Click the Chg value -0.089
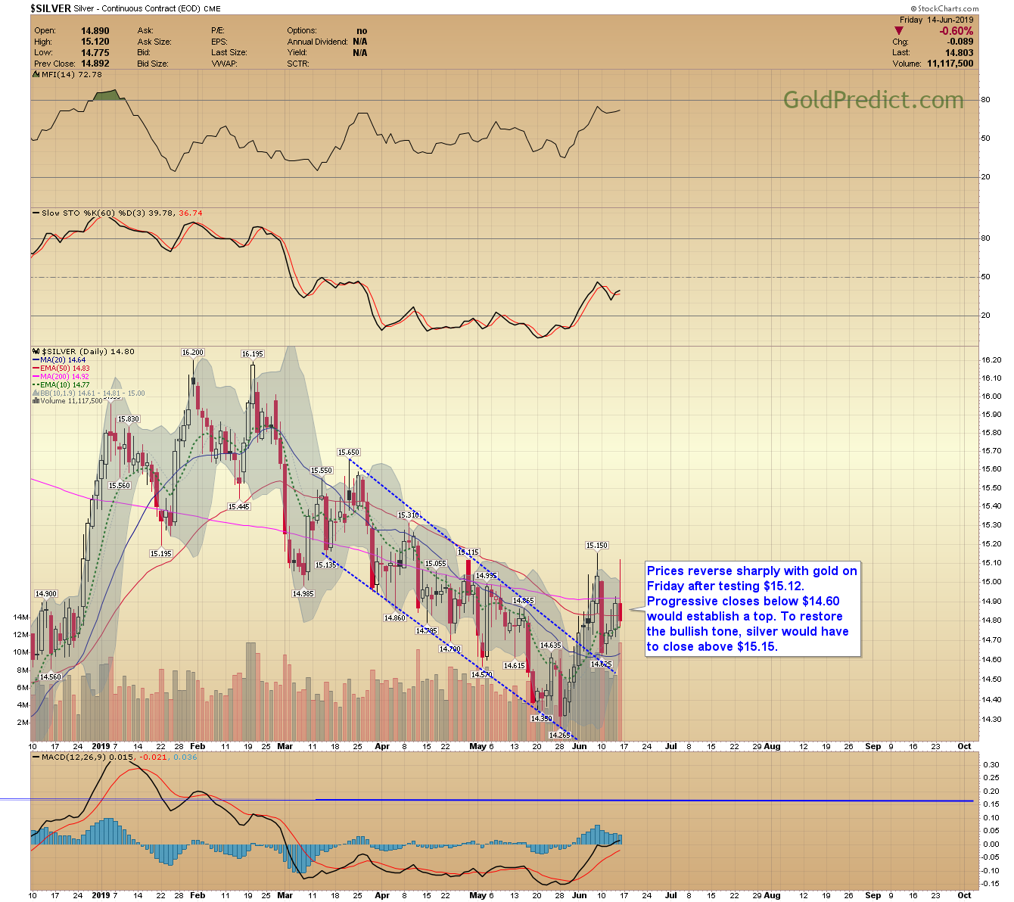The width and height of the screenshot is (1014, 902). point(961,42)
